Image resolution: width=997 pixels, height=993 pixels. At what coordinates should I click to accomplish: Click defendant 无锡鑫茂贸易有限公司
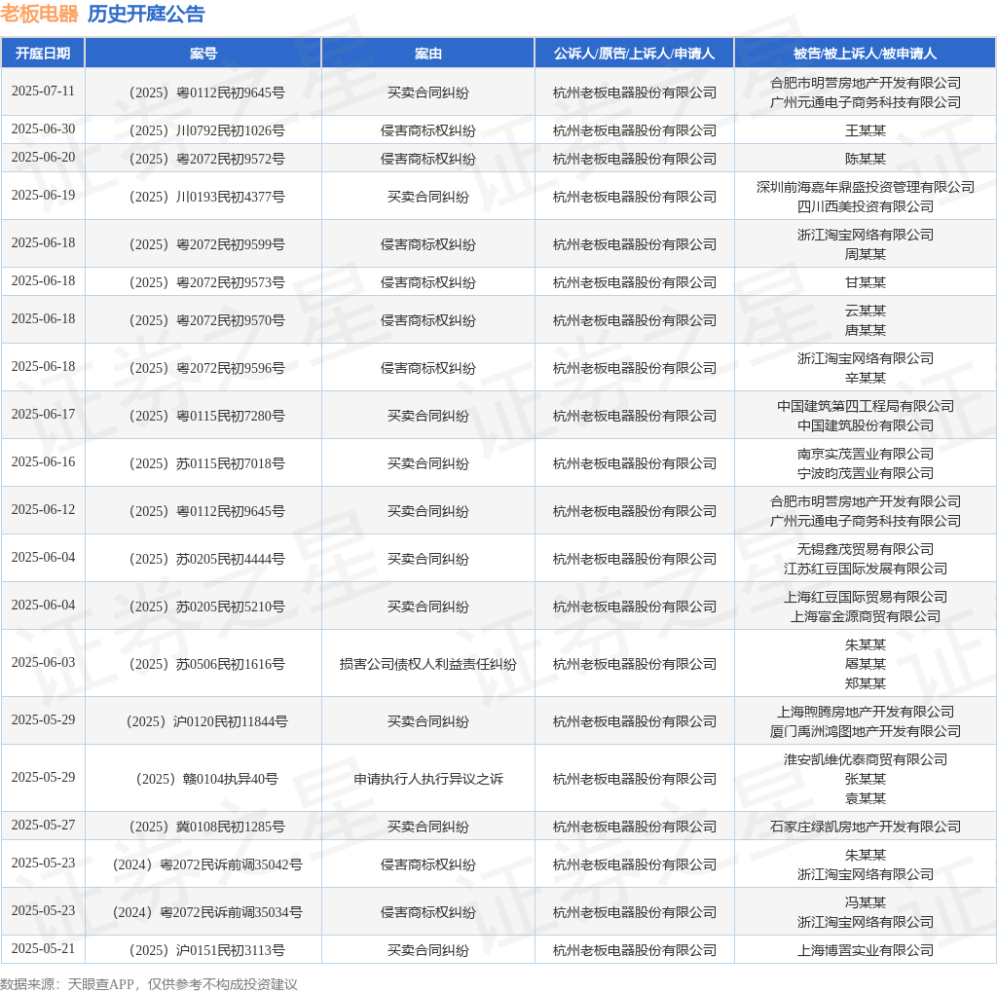pyautogui.click(x=866, y=549)
